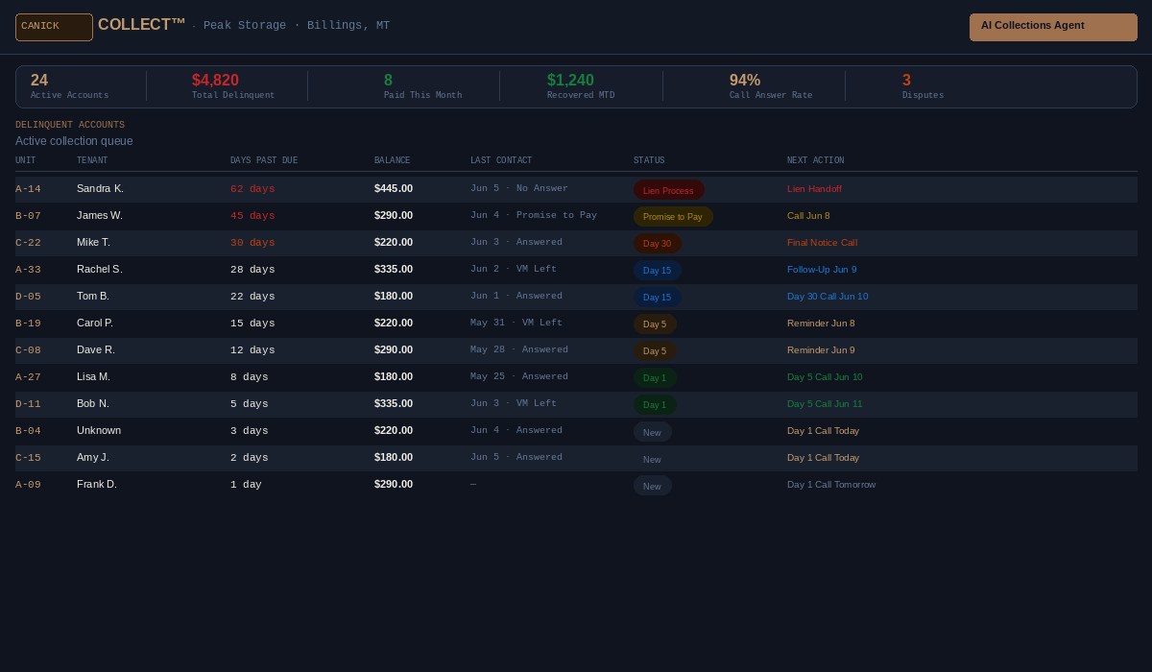Click New badge in Frank D. row
The width and height of the screenshot is (1152, 672).
click(x=653, y=486)
